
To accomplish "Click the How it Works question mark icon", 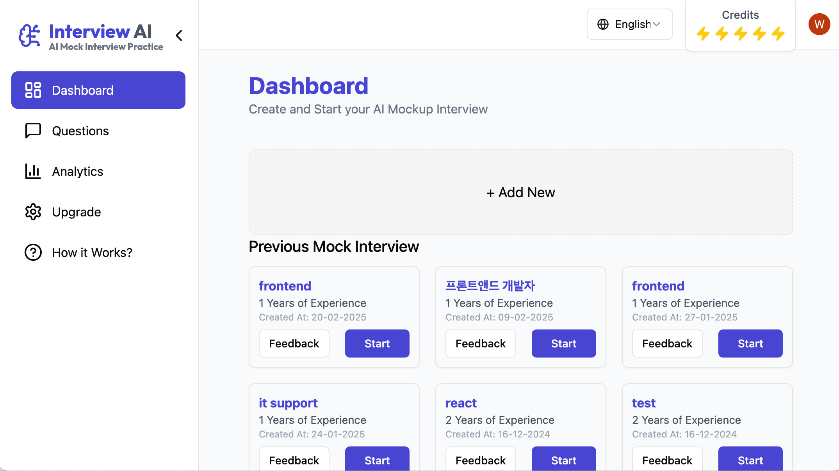I will 33,252.
